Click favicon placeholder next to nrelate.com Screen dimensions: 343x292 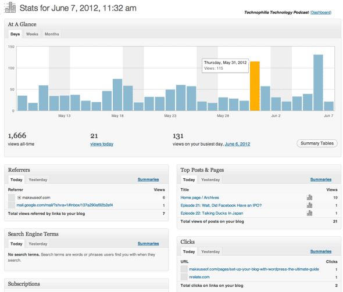click(x=184, y=277)
